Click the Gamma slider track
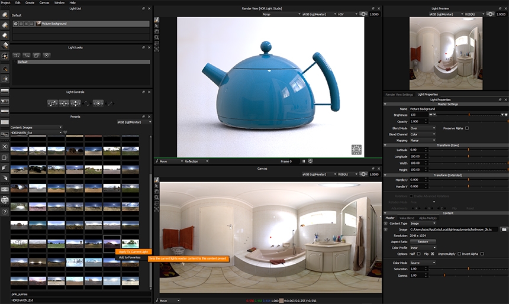Viewport: 509px width, 304px height. 468,275
